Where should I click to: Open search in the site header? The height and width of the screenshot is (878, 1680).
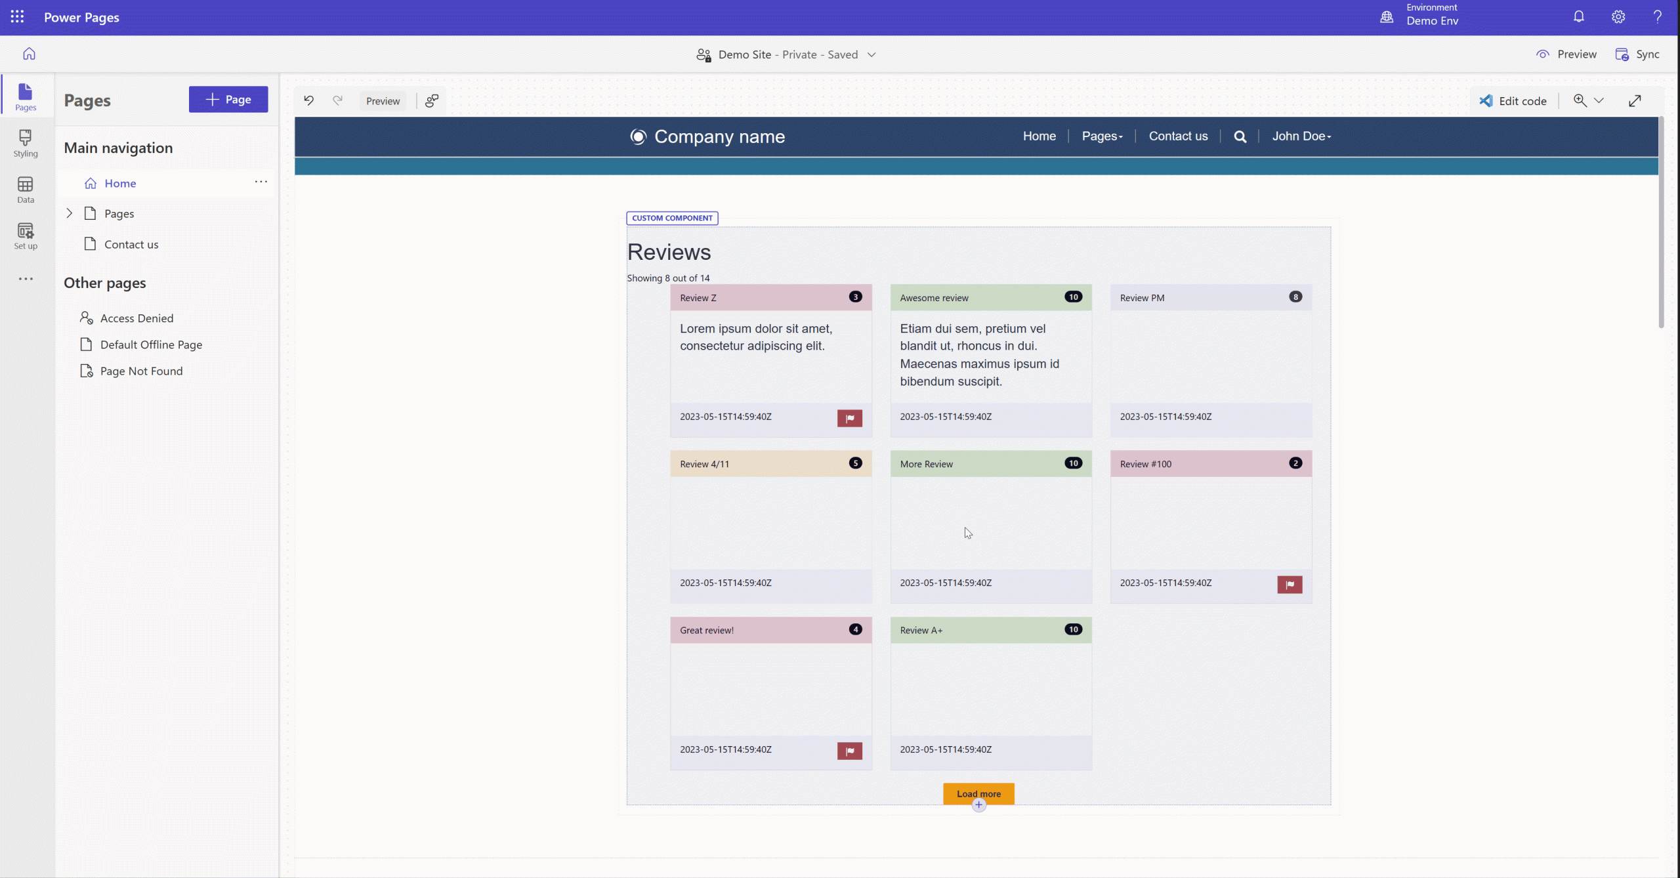1239,136
